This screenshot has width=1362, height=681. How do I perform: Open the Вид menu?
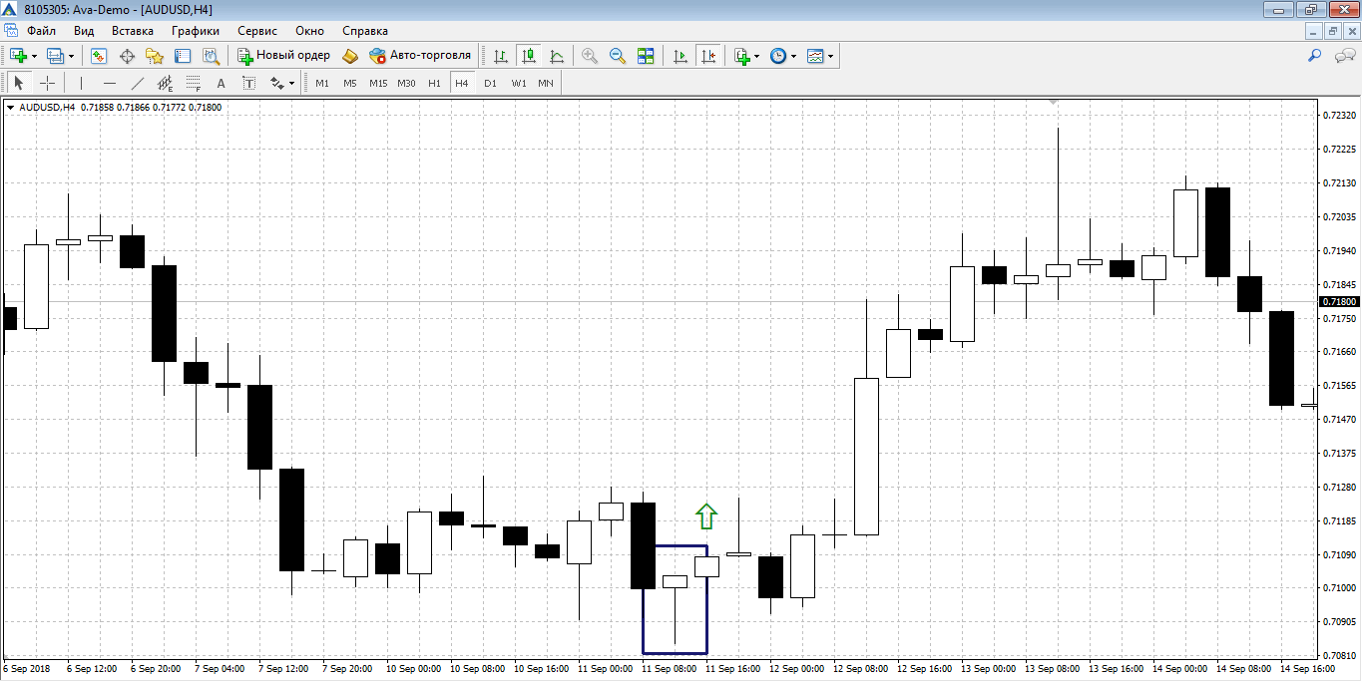84,31
